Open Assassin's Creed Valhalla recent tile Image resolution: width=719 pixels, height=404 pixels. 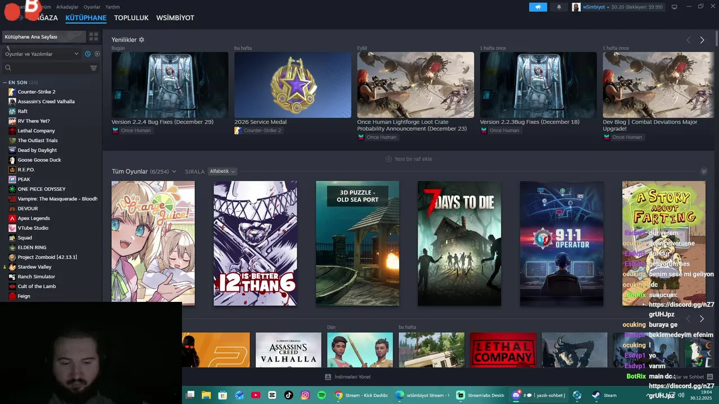coord(288,350)
